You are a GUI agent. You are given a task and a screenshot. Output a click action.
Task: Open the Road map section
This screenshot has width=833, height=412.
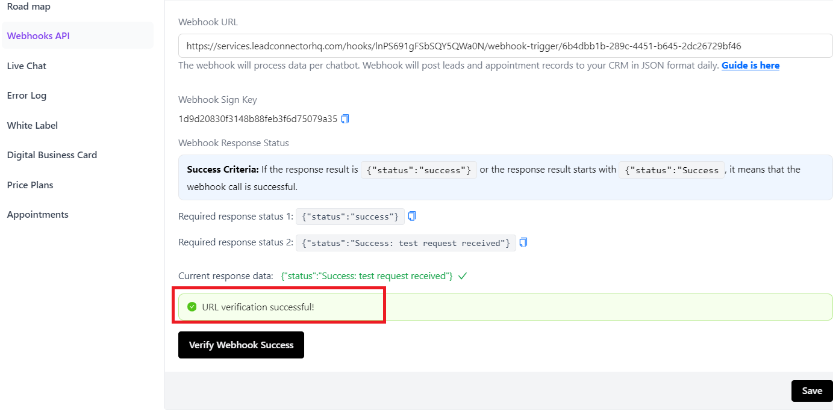pyautogui.click(x=29, y=7)
